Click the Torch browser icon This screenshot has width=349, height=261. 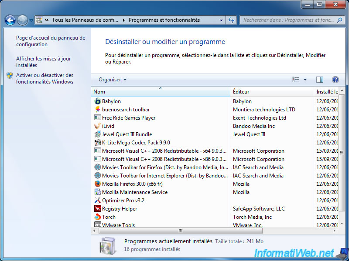pos(97,217)
